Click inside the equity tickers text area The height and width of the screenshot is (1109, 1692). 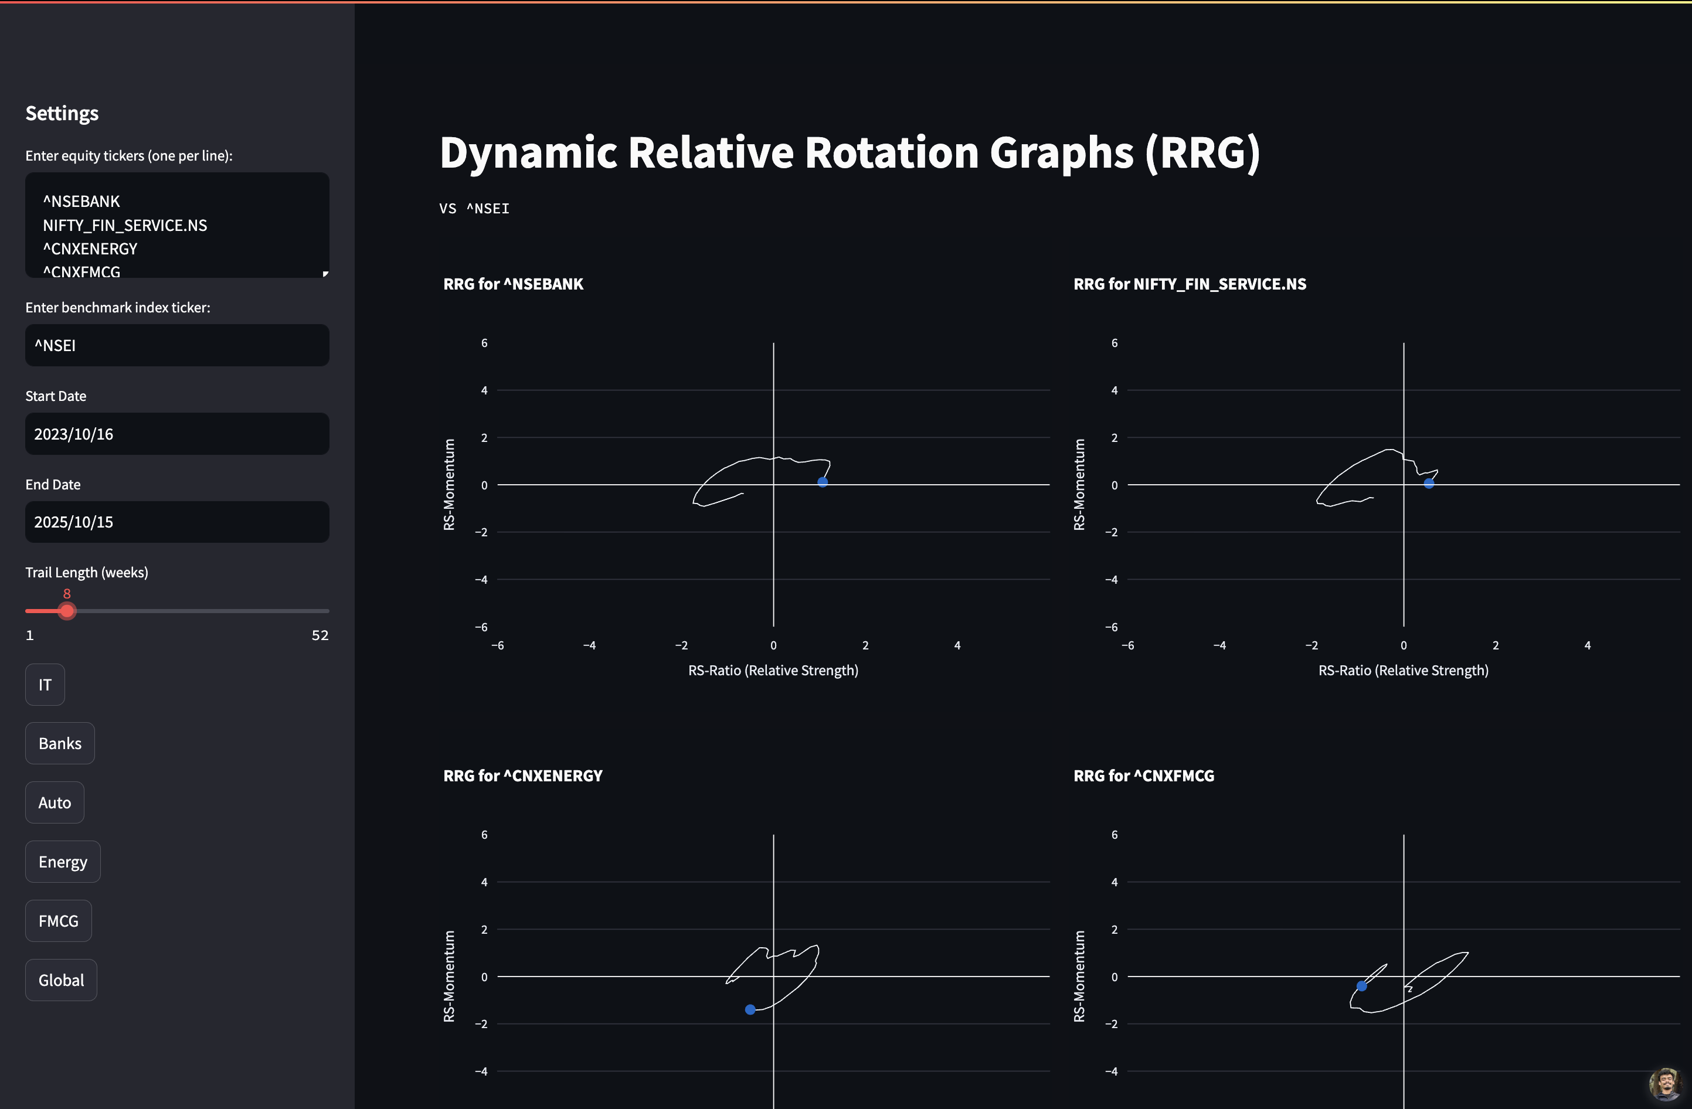[x=177, y=225]
